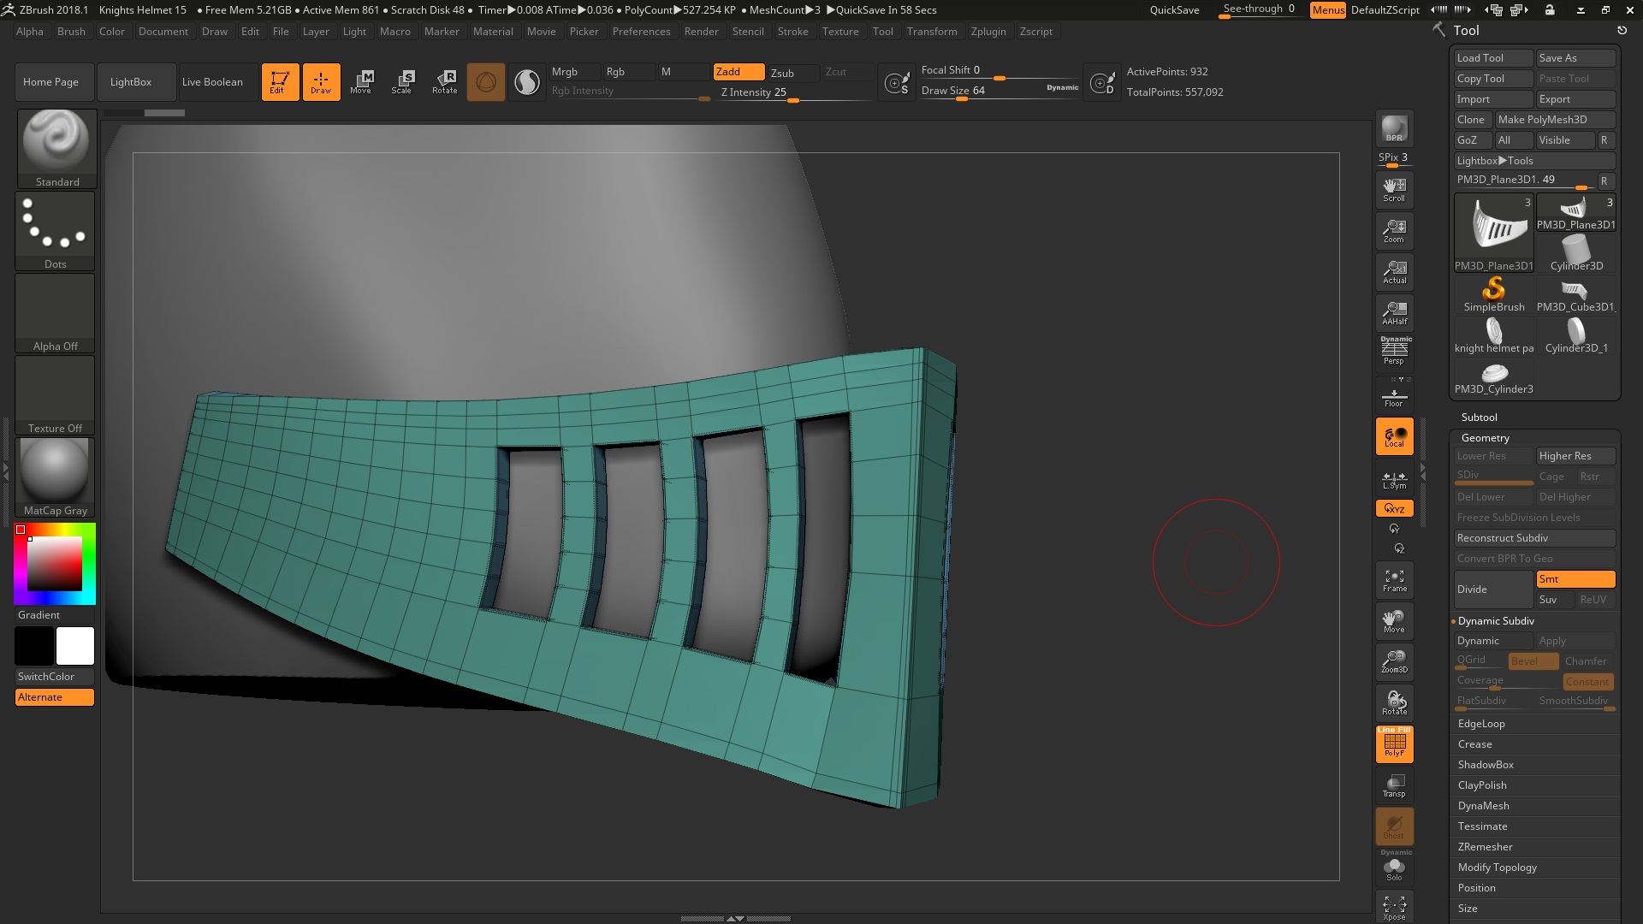Open the Material menu
The image size is (1643, 924).
[493, 32]
